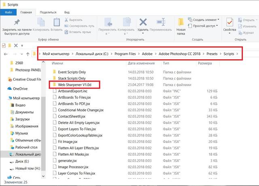The height and width of the screenshot is (186, 259).
Task: Open Видео in navigation pane
Action: coord(18,105)
